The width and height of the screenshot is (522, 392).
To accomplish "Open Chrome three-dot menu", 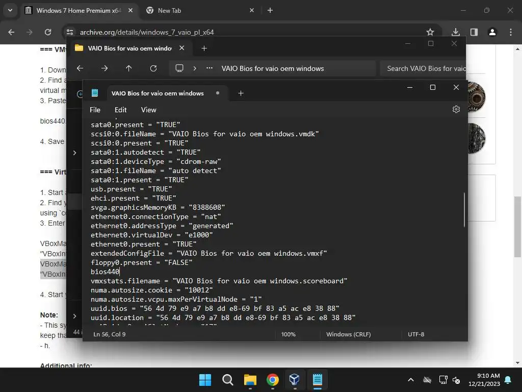I will click(511, 32).
